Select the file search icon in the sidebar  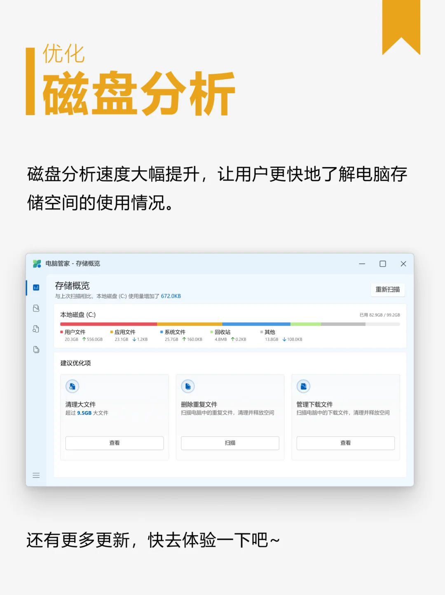(x=36, y=329)
